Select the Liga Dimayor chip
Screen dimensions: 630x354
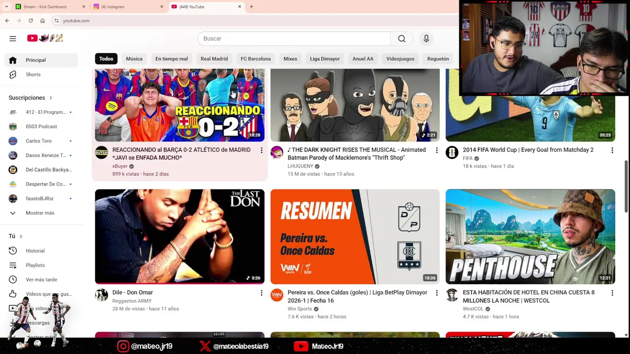pyautogui.click(x=325, y=59)
